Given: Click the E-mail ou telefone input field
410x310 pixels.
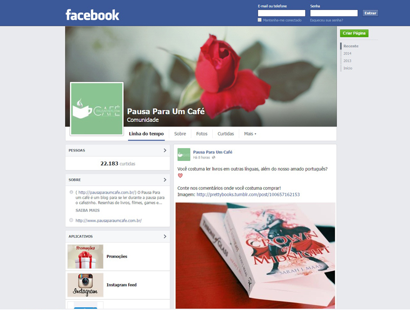Looking at the screenshot, I should tap(281, 13).
